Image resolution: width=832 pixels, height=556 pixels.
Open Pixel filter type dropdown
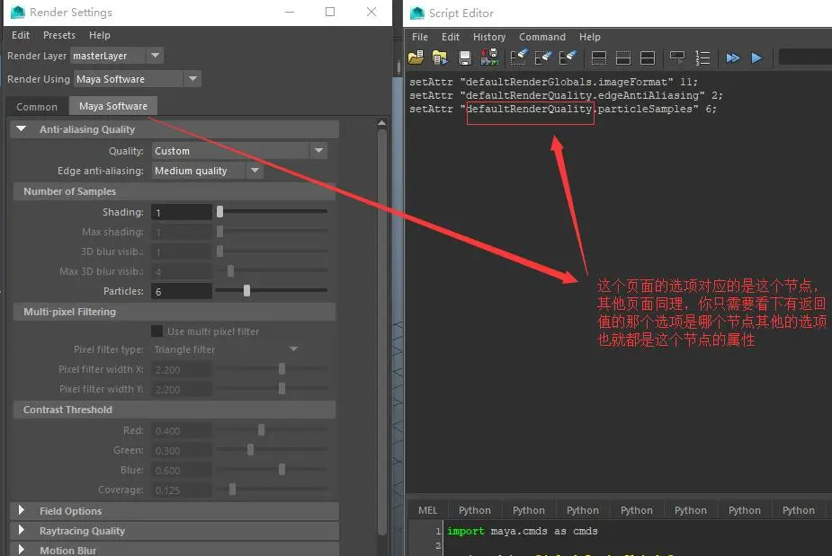tap(226, 349)
